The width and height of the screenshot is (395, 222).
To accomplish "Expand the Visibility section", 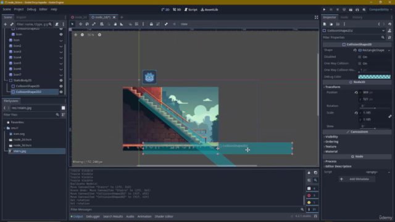I will (x=331, y=137).
